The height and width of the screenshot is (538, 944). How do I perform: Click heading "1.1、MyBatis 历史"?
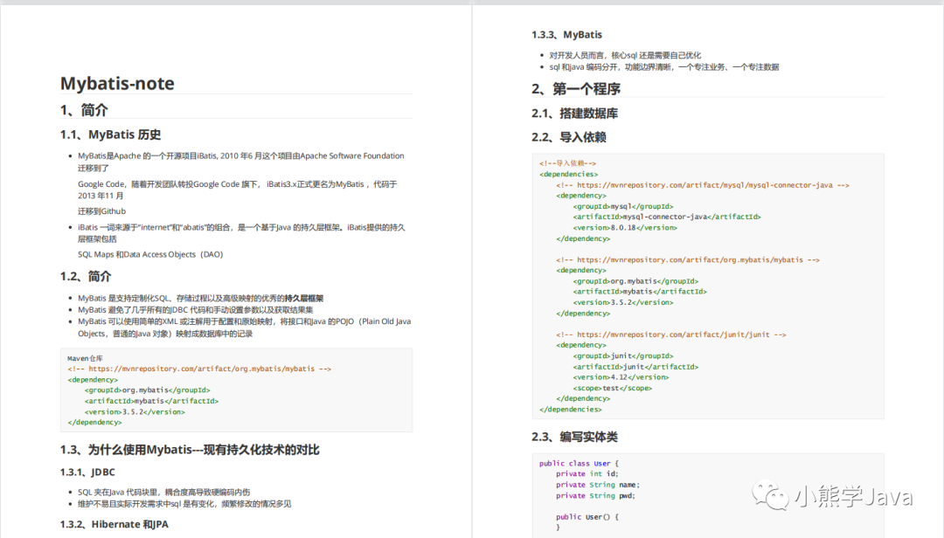click(110, 134)
